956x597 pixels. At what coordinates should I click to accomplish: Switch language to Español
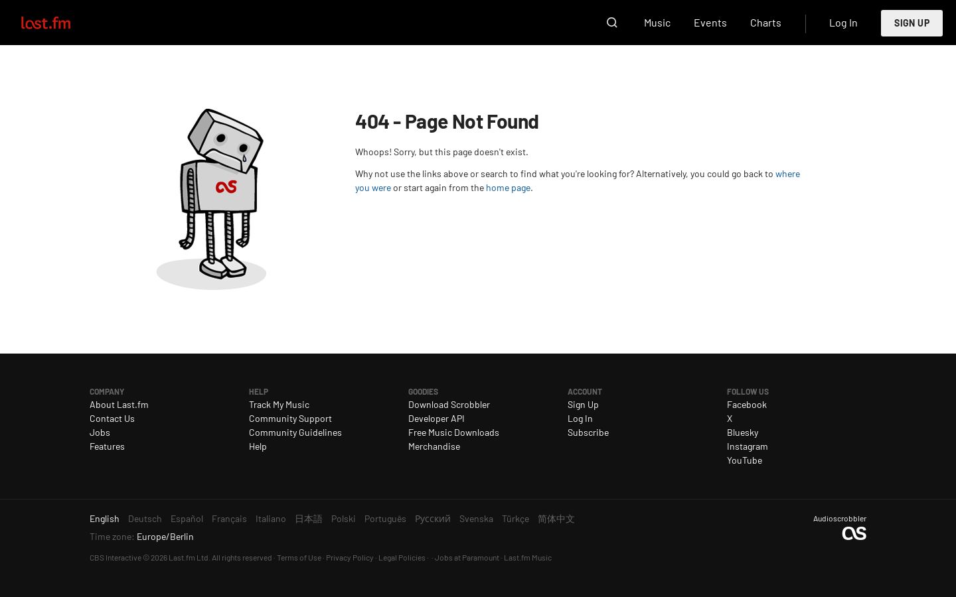pyautogui.click(x=187, y=519)
